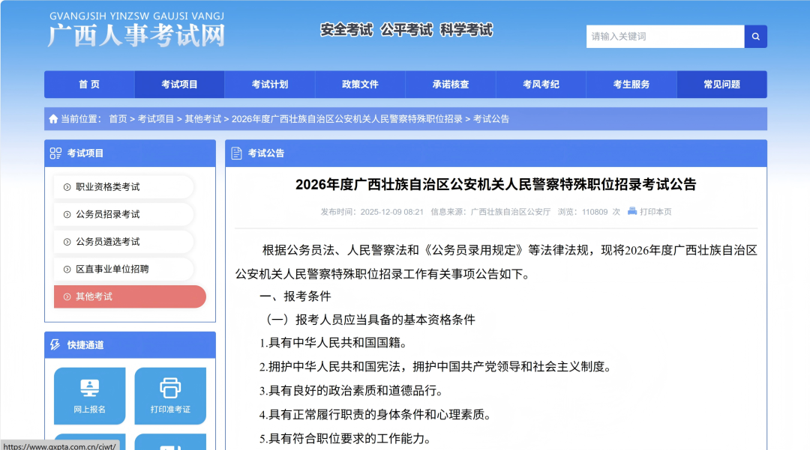810x450 pixels.
Task: Select the highlighted 其他考试 sidebar item
Action: [x=129, y=297]
